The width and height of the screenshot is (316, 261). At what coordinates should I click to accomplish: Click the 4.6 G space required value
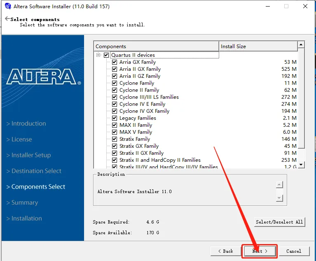[x=153, y=222]
